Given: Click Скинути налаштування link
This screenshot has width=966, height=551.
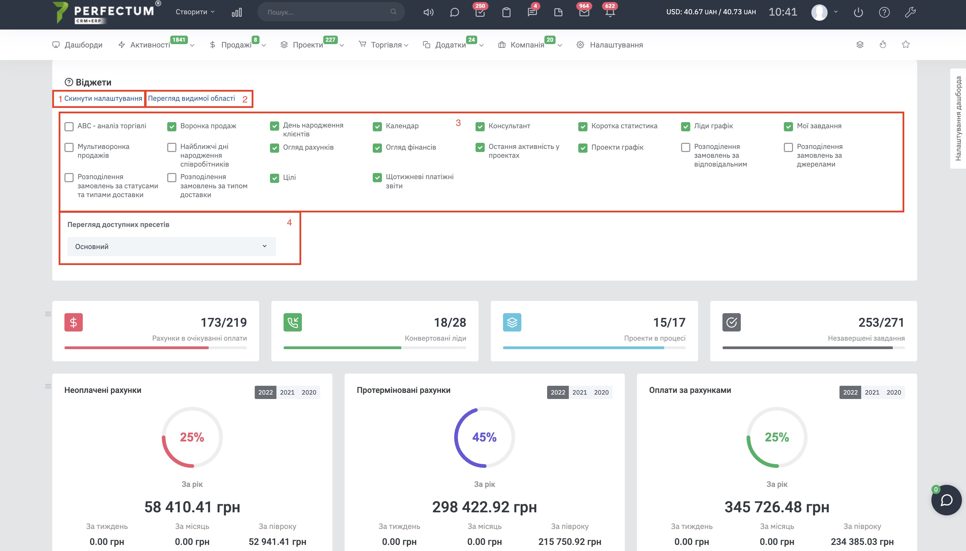Looking at the screenshot, I should [103, 98].
